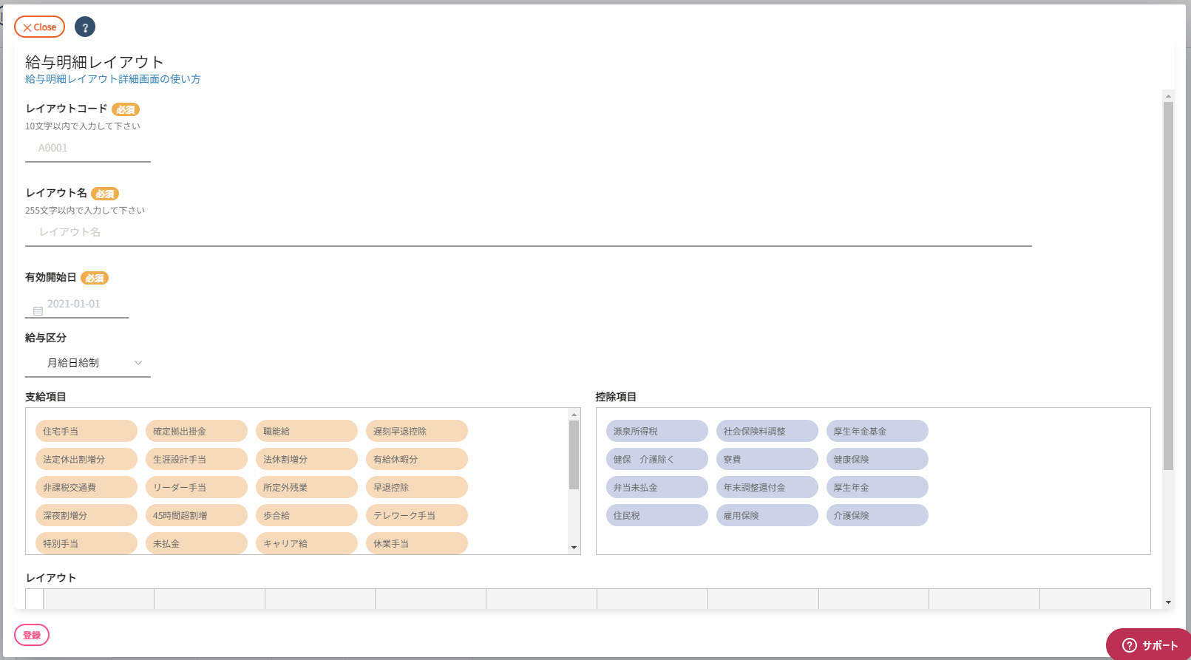The image size is (1191, 660).
Task: Click the support help circle icon
Action: click(x=1129, y=645)
